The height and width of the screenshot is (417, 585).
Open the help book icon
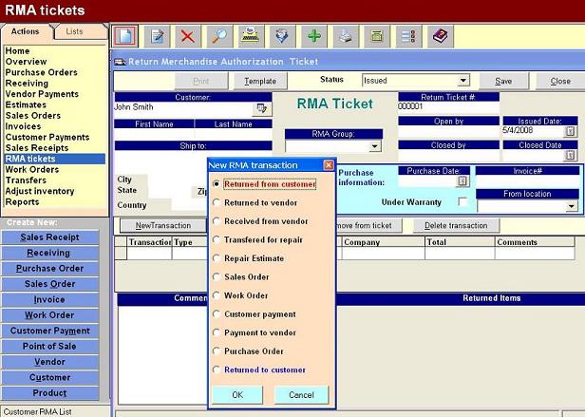pos(439,36)
